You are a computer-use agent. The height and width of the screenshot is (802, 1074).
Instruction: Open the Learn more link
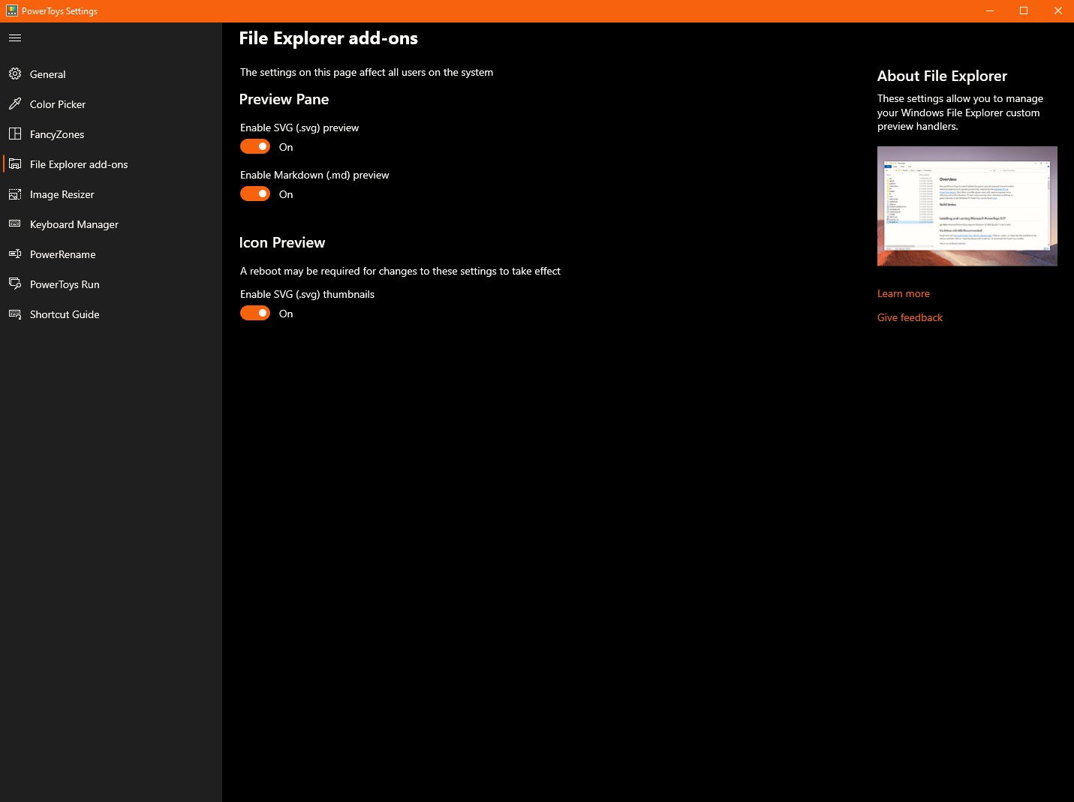click(x=903, y=293)
